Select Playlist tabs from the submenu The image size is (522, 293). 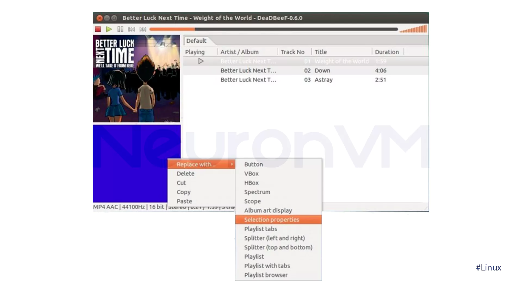click(278, 229)
